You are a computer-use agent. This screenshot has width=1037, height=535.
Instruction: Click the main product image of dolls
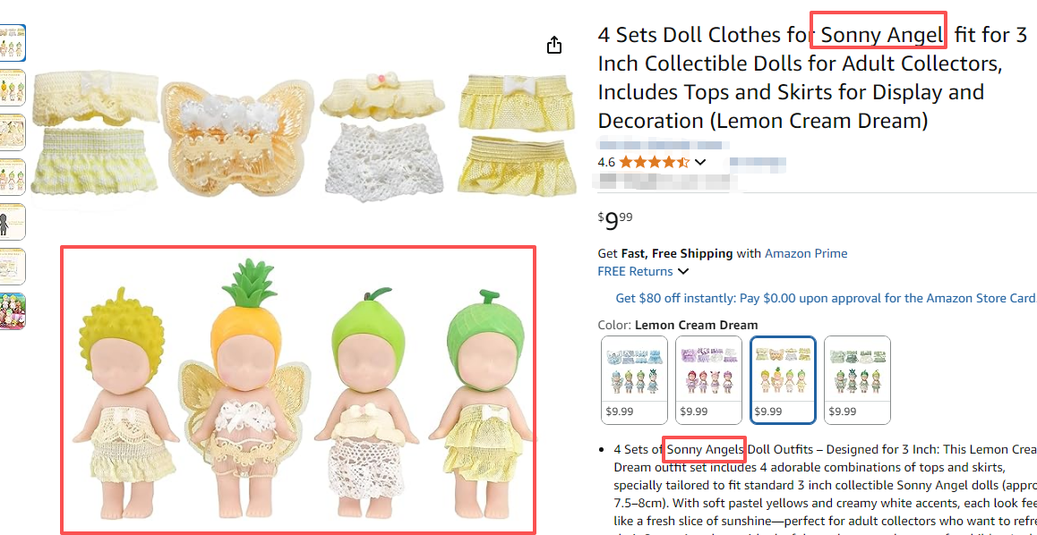(298, 389)
